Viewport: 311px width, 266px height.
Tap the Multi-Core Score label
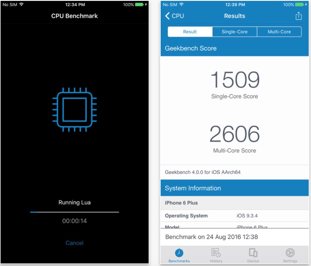pos(235,150)
